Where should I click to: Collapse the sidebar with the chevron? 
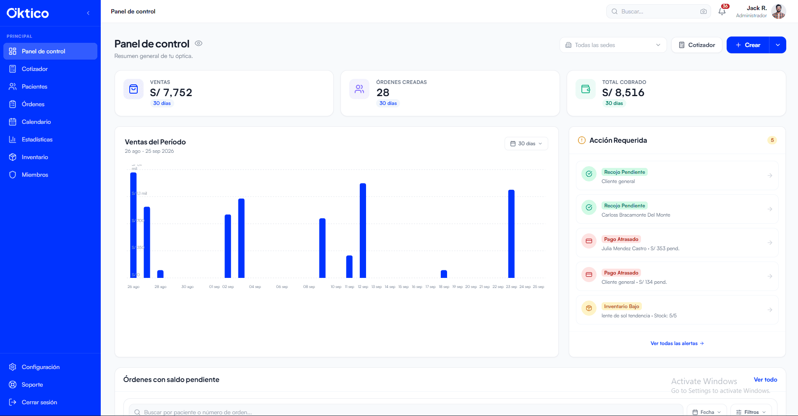tap(88, 13)
